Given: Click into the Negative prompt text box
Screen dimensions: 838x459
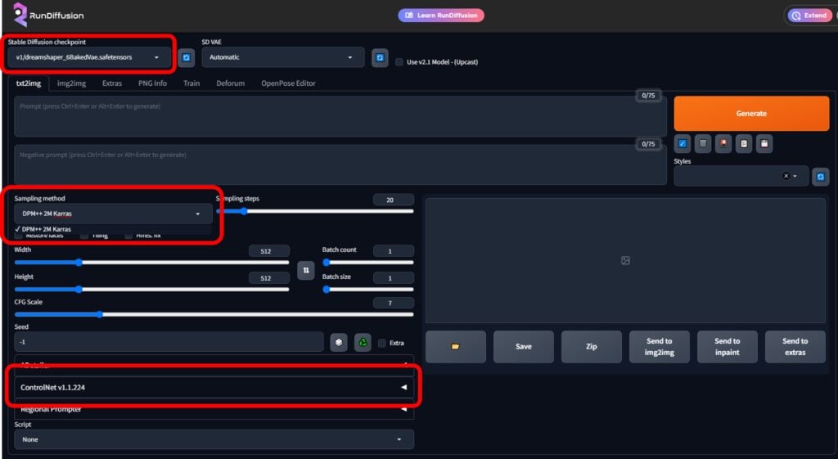Looking at the screenshot, I should (x=340, y=164).
